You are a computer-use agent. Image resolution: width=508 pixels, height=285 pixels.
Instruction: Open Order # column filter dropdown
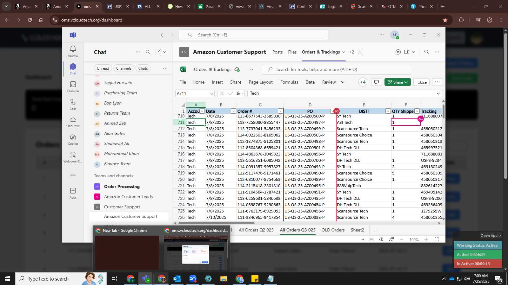point(280,111)
